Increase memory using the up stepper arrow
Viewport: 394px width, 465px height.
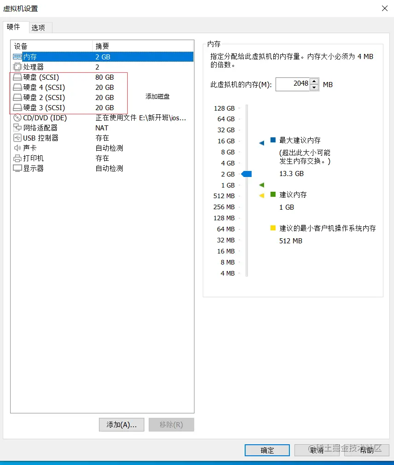313,82
